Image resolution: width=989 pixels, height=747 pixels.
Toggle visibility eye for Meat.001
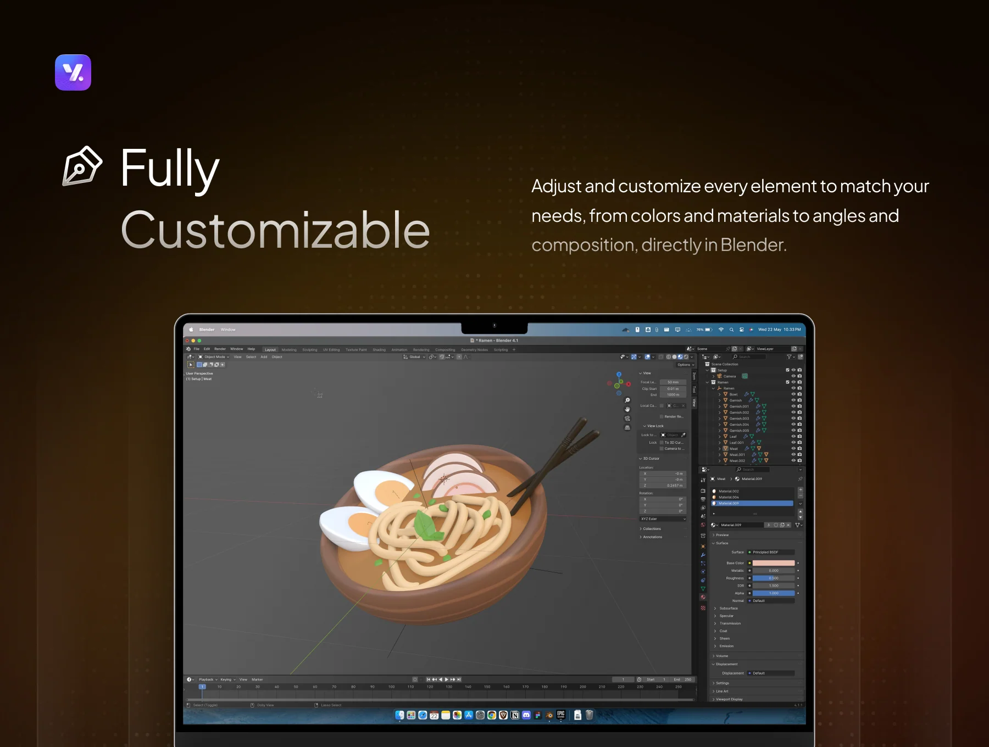(793, 455)
